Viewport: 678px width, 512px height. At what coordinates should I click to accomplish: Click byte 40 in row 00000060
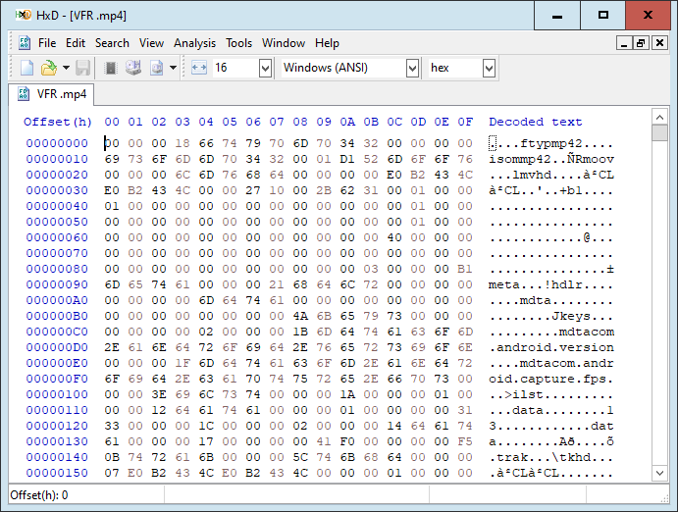[394, 237]
